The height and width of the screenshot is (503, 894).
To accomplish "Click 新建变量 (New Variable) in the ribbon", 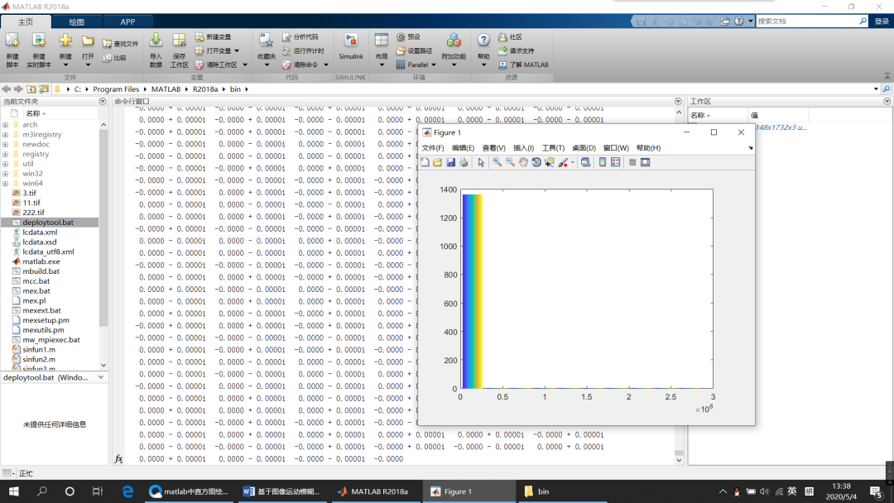I will (214, 36).
